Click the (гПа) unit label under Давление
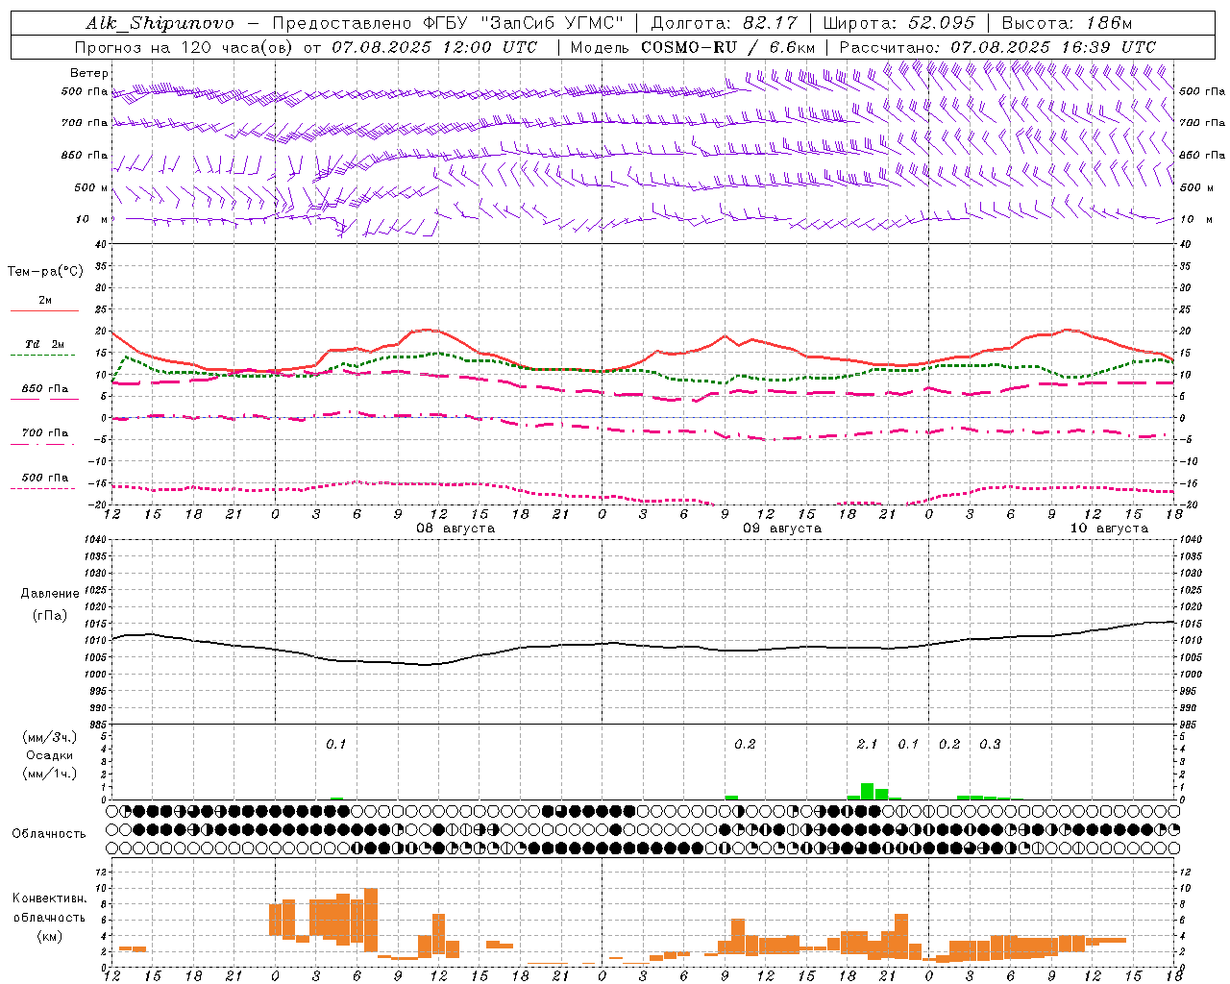 pyautogui.click(x=50, y=616)
